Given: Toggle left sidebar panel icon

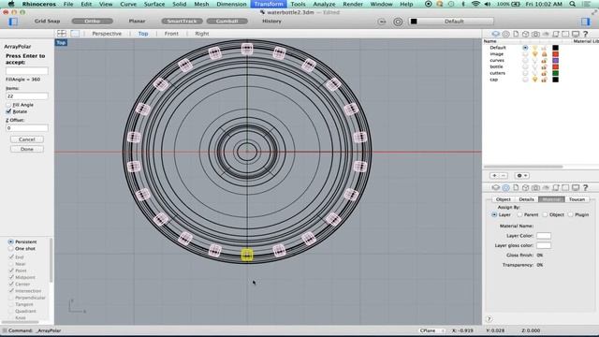Looking at the screenshot, I should pos(13,22).
